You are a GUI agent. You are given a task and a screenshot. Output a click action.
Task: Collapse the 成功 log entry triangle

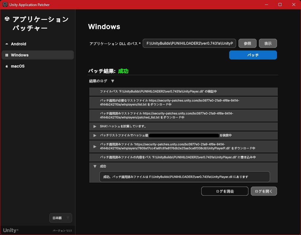coord(95,166)
